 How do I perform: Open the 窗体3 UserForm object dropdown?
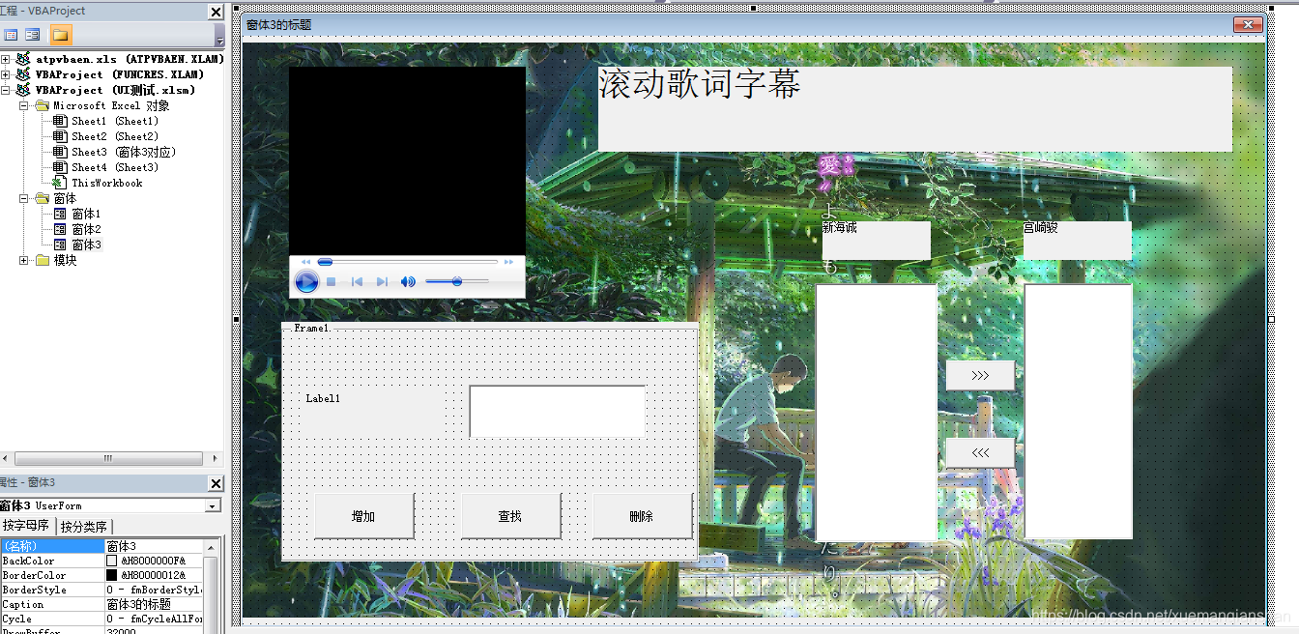point(213,505)
